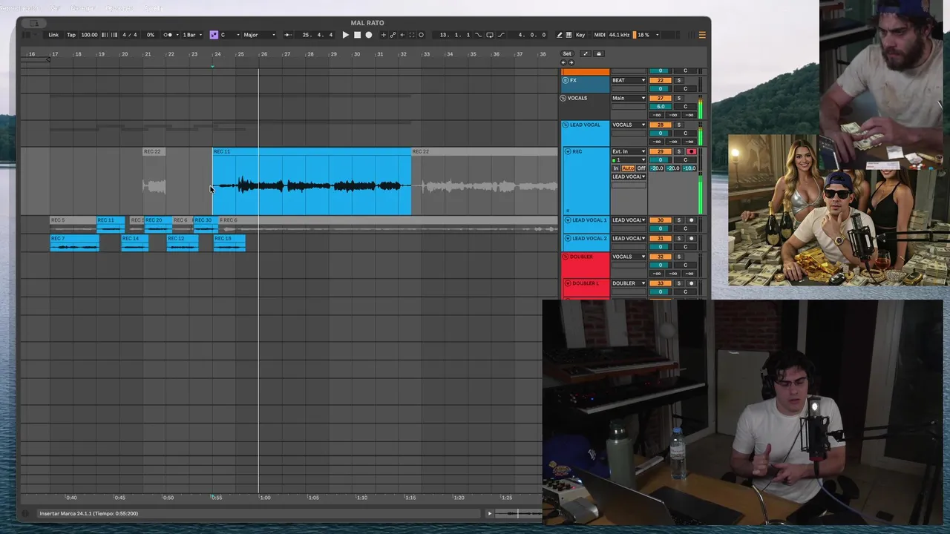Screen dimensions: 950x534
Task: Open Major scale dropdown
Action: (259, 35)
